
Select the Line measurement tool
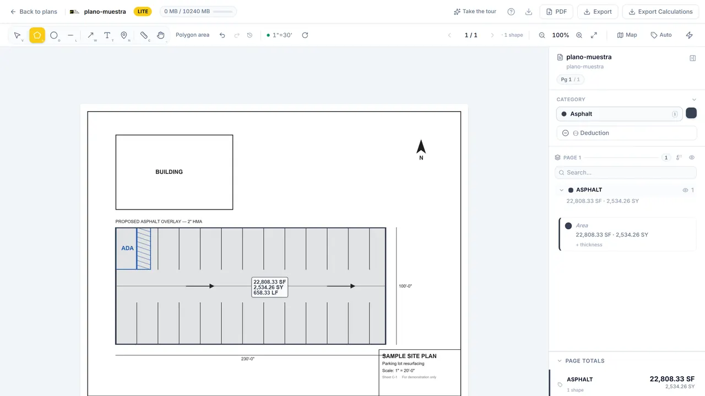coord(70,35)
